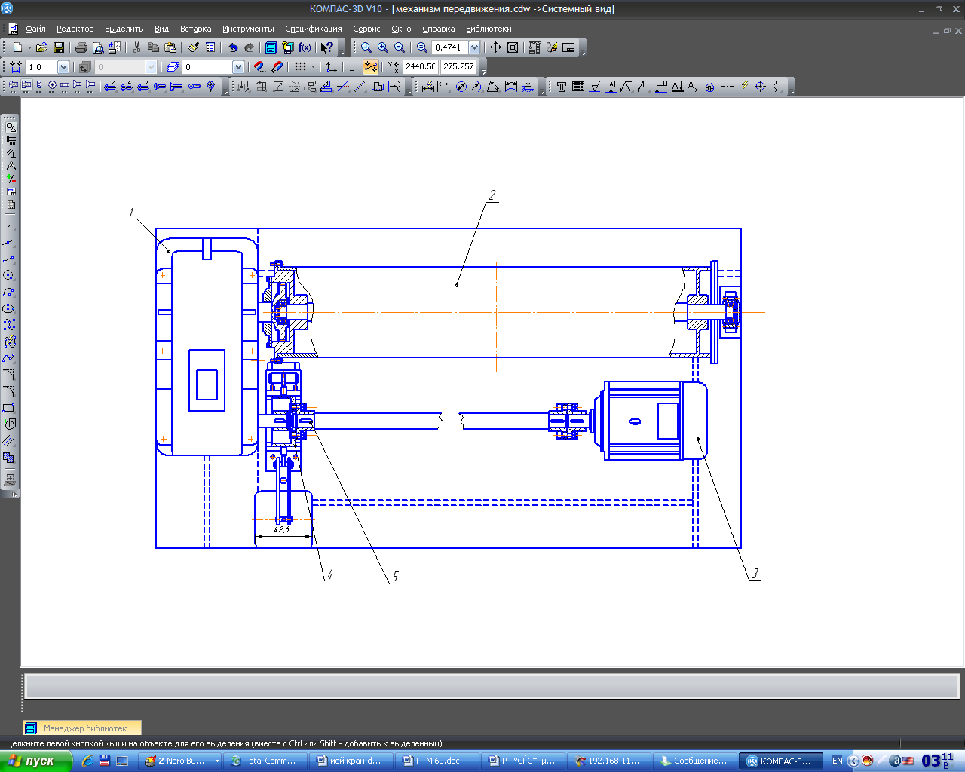Open the f(x) variables icon
Image resolution: width=965 pixels, height=772 pixels.
tap(305, 47)
